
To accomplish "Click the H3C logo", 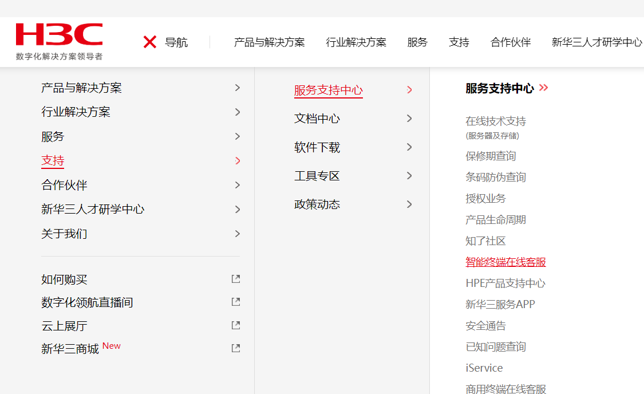I will [59, 41].
